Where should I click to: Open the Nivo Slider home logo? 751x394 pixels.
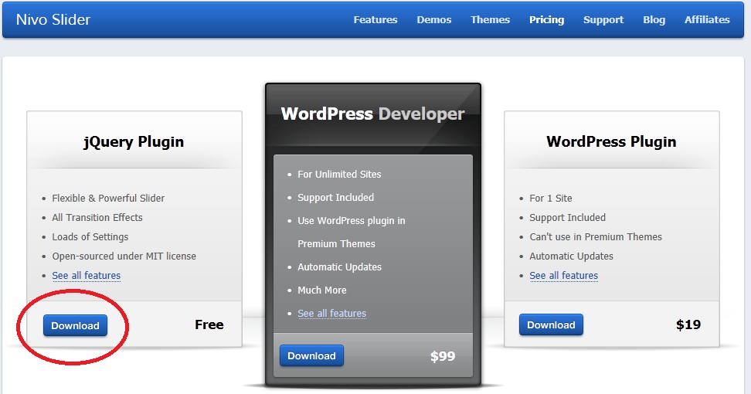click(x=53, y=19)
